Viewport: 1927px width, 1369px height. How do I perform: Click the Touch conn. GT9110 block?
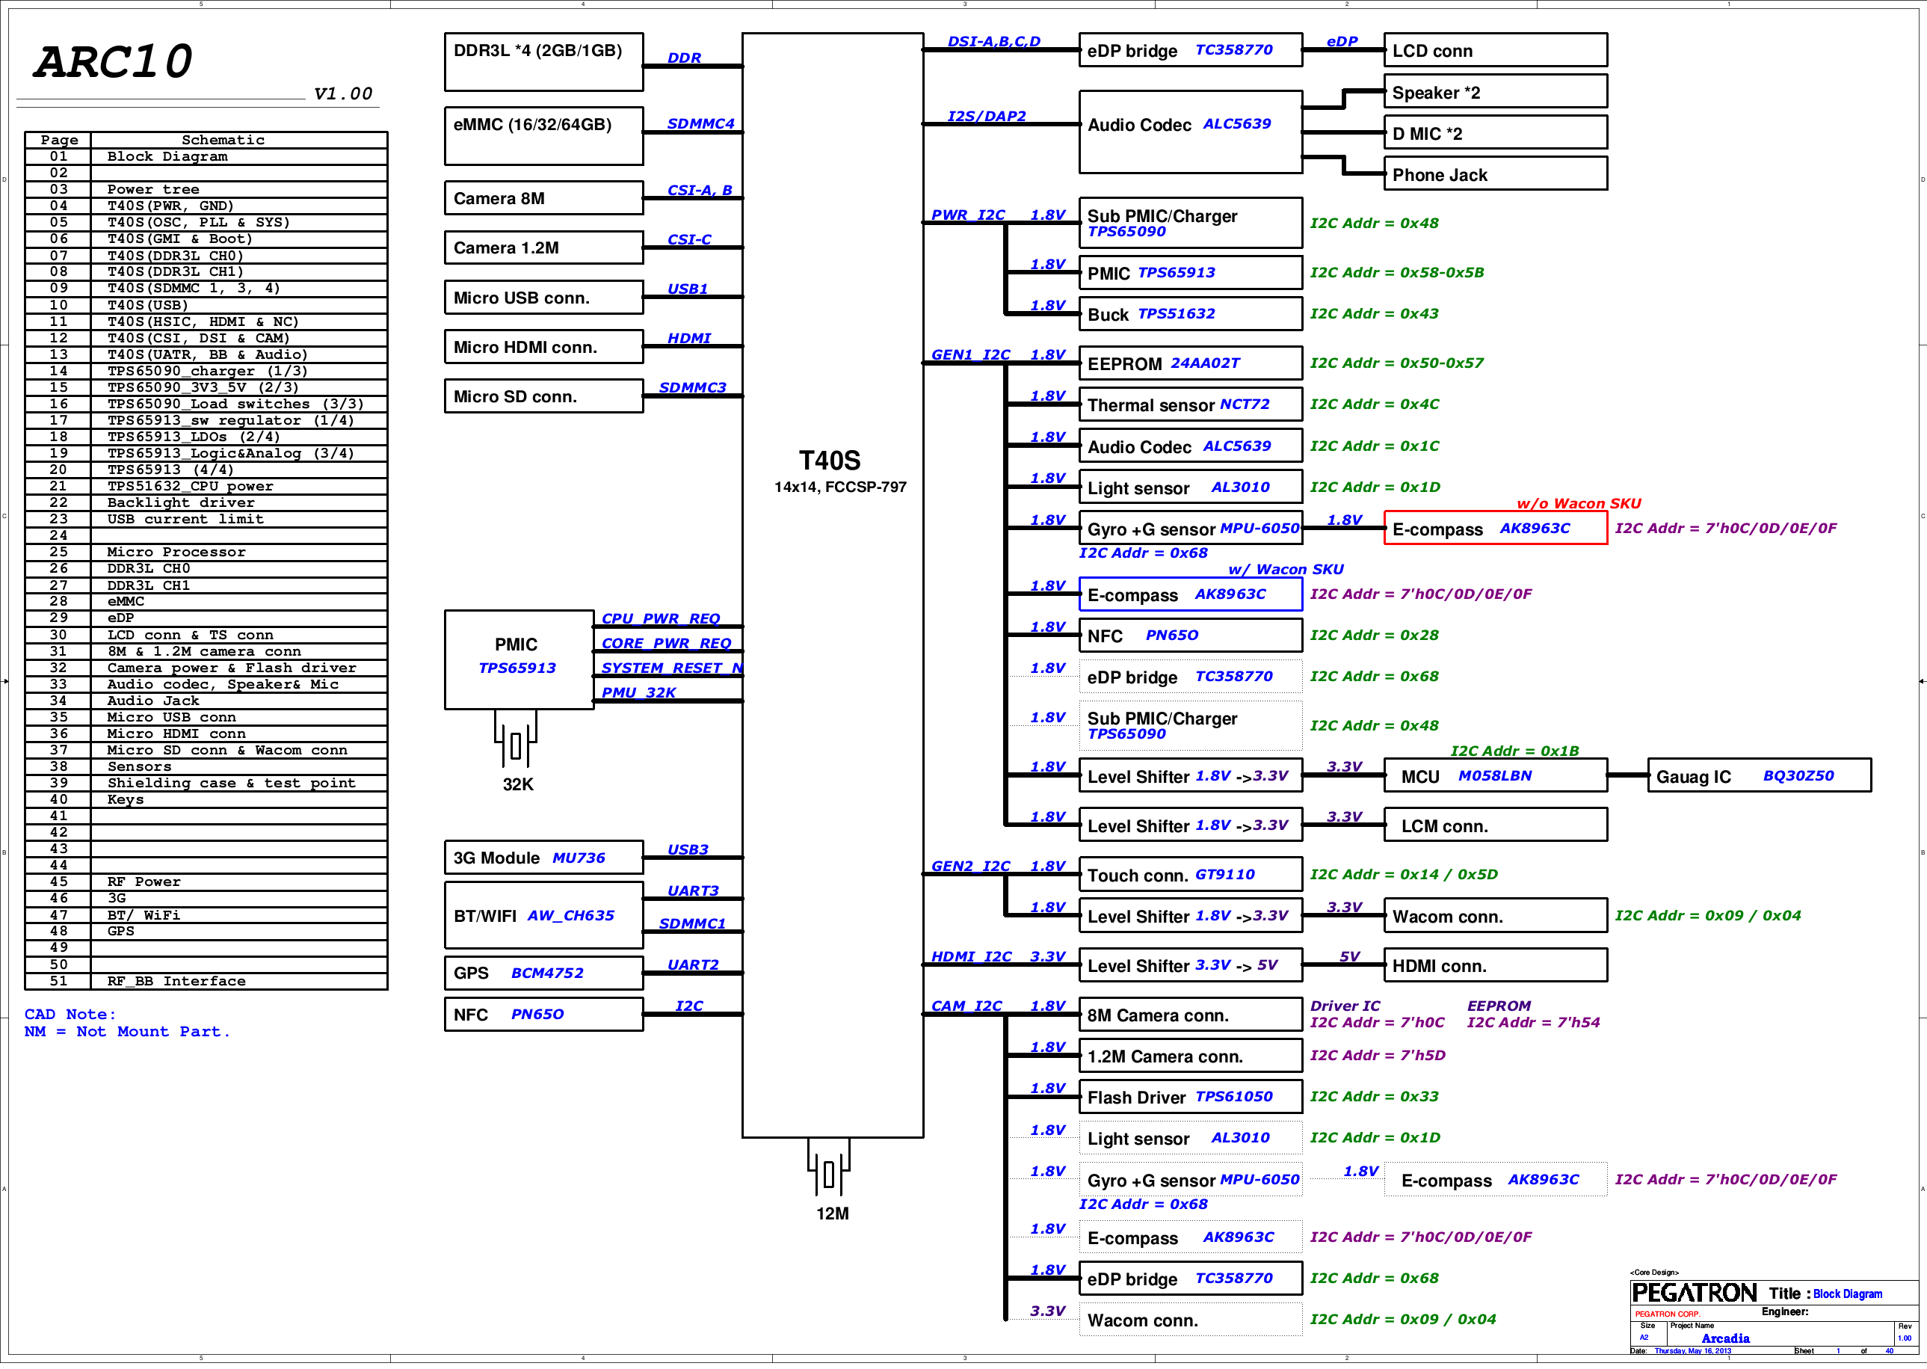click(1191, 874)
